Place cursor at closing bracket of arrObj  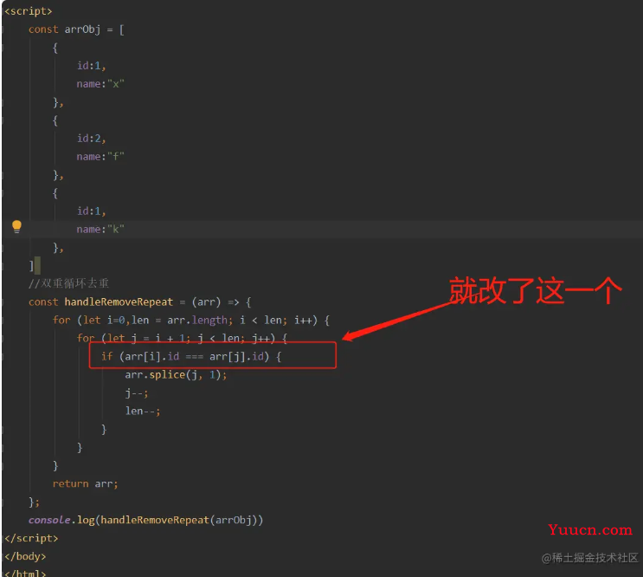31,265
